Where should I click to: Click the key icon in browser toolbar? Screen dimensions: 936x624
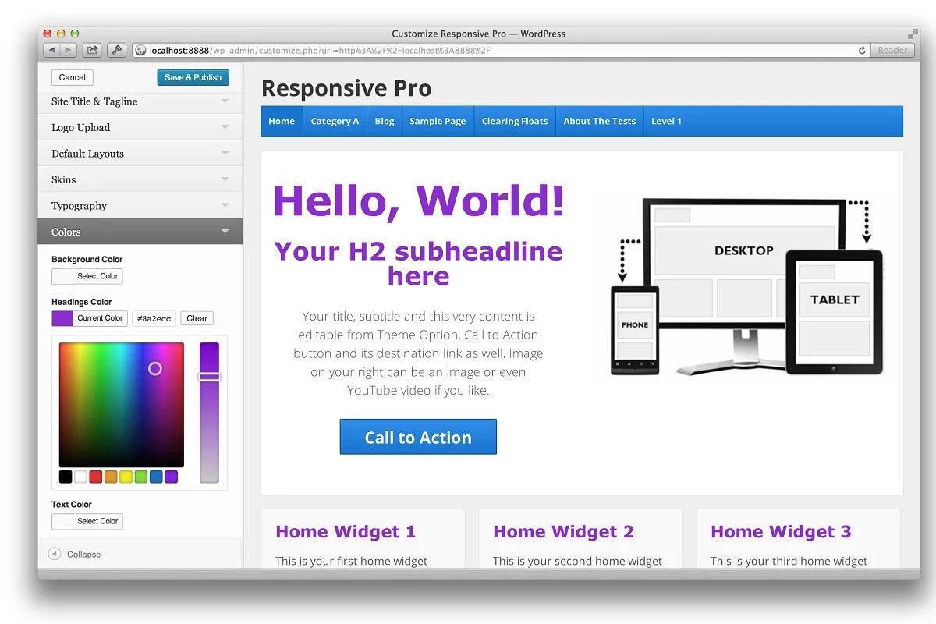(116, 51)
